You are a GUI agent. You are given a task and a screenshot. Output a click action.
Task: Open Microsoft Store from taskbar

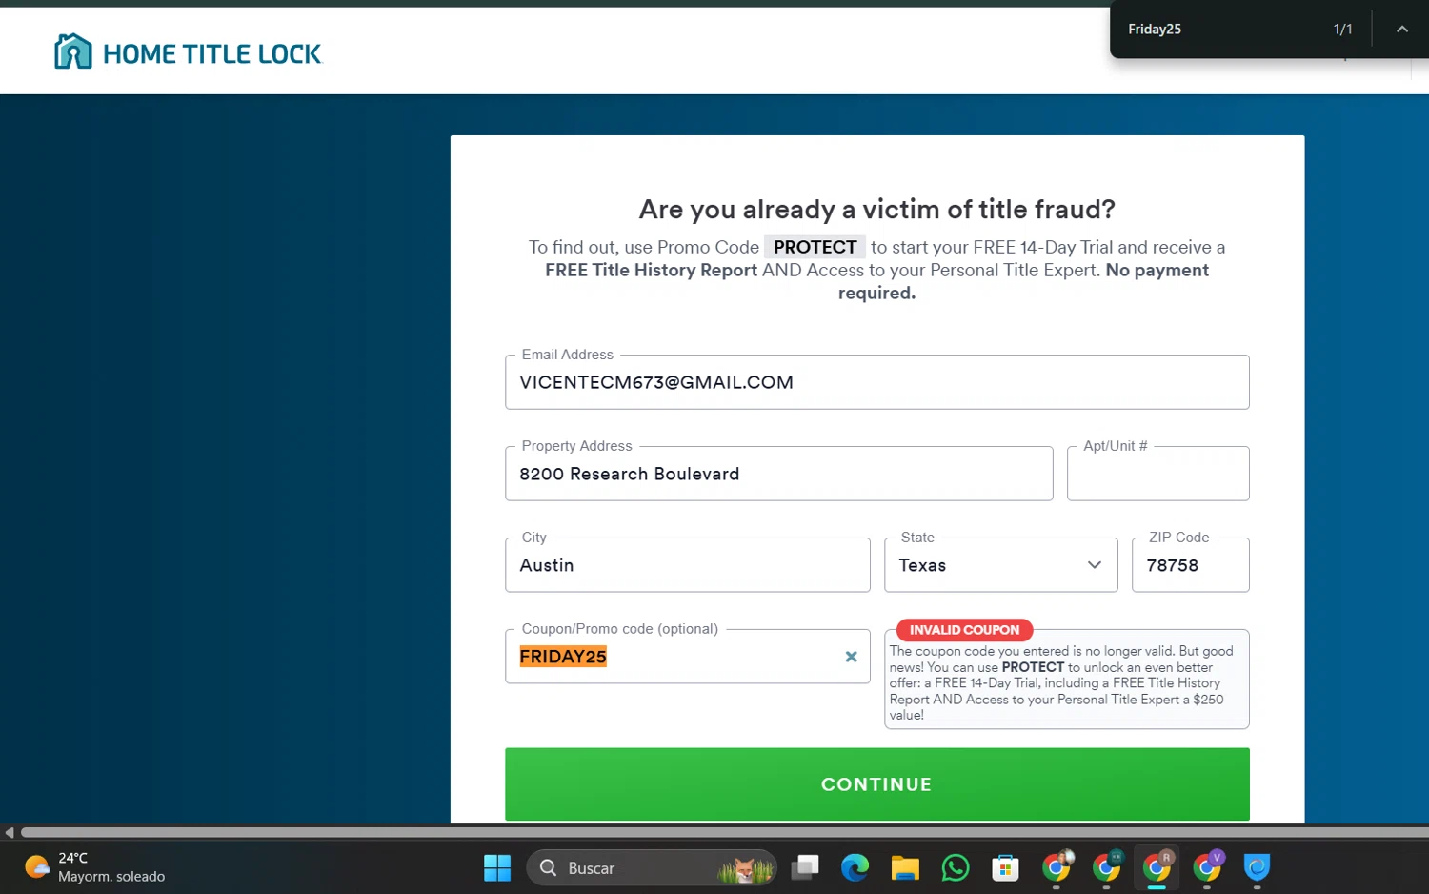pos(1005,868)
